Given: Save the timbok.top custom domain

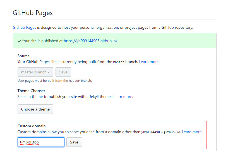Looking at the screenshot, I should point(74,142).
